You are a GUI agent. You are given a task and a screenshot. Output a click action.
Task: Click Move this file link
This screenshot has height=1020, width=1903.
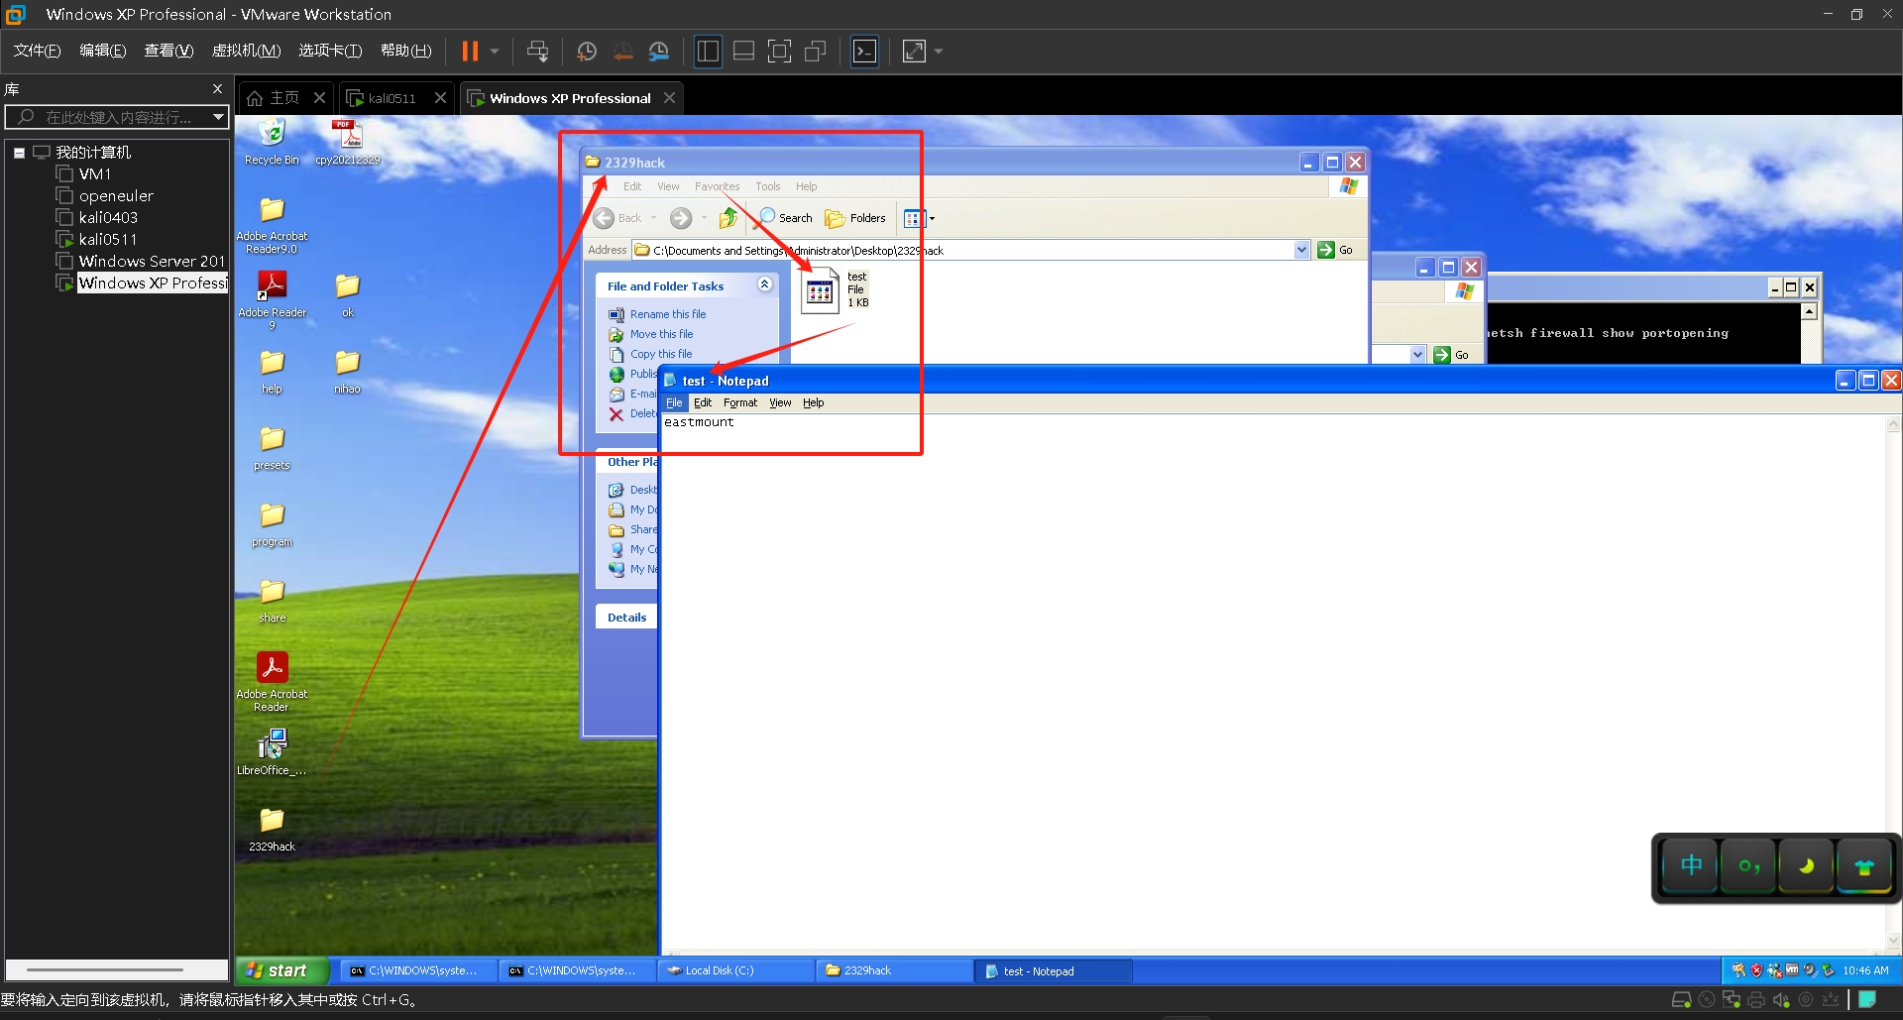point(662,334)
